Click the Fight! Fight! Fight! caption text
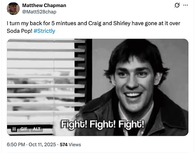The width and height of the screenshot is (195, 153). (x=102, y=125)
